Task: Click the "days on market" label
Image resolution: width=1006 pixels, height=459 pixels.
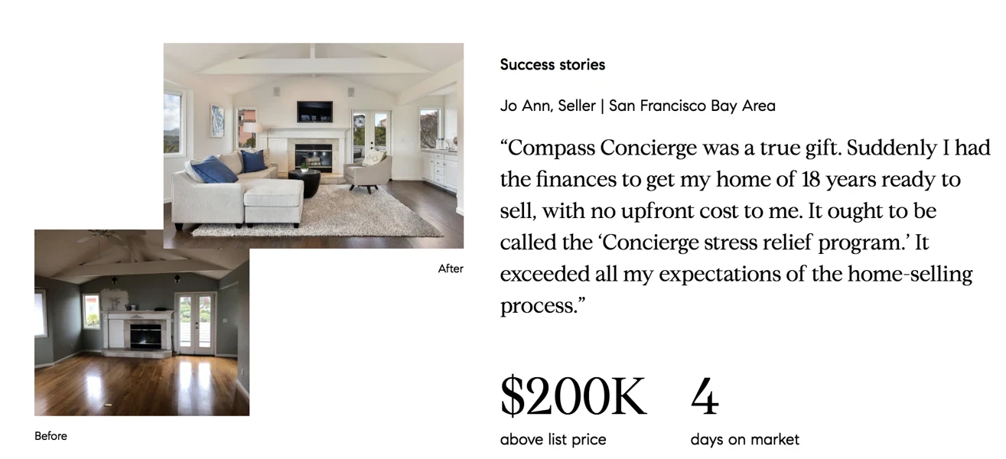Action: coord(744,440)
